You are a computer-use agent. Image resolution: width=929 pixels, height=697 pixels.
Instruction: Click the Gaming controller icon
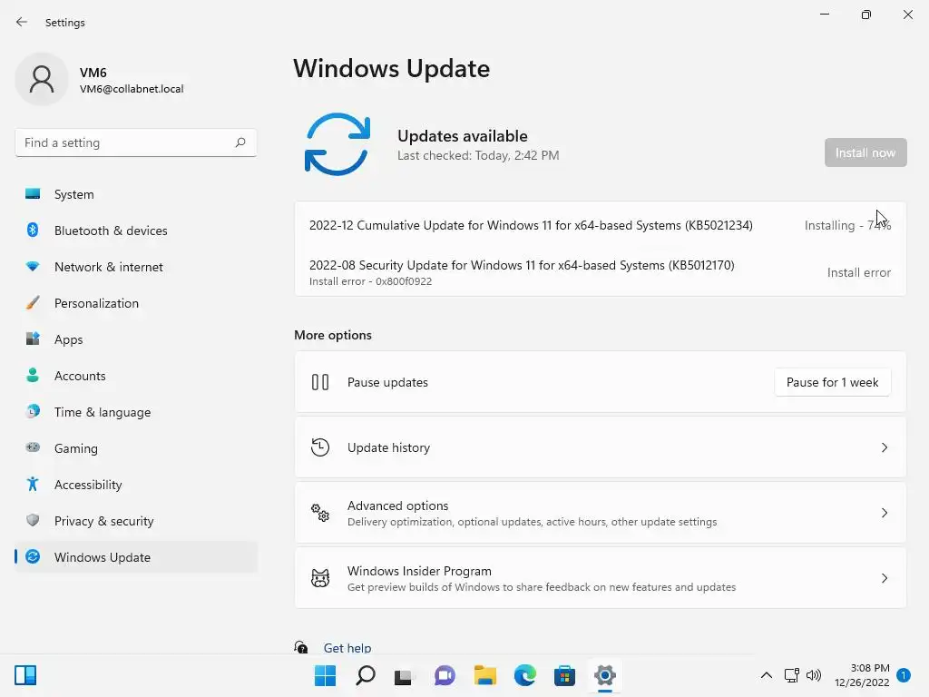point(33,447)
